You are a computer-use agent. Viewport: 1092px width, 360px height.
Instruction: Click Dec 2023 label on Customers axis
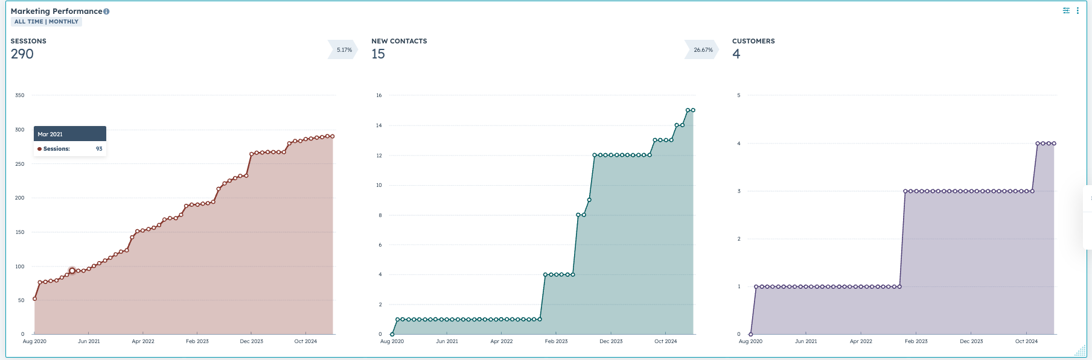point(971,341)
